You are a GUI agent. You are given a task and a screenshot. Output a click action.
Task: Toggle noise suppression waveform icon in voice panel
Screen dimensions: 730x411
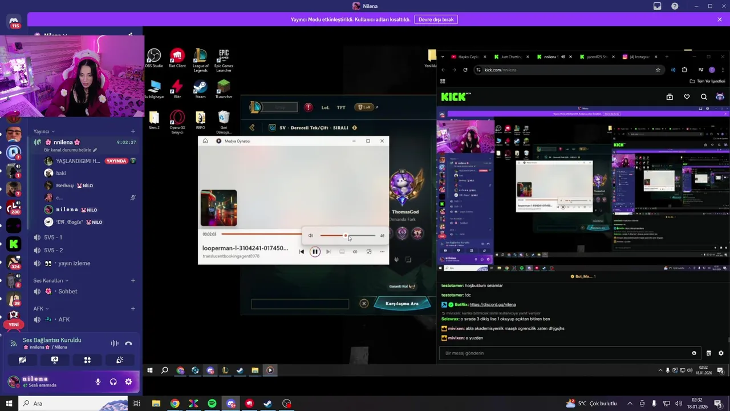click(115, 343)
